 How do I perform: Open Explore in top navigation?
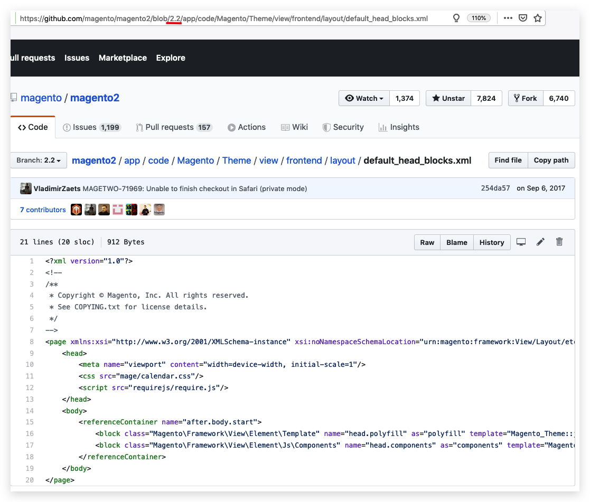(x=171, y=58)
